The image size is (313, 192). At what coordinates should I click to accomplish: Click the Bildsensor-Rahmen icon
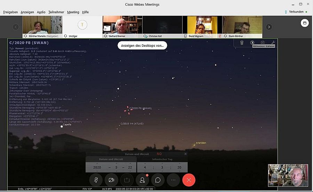[252, 43]
